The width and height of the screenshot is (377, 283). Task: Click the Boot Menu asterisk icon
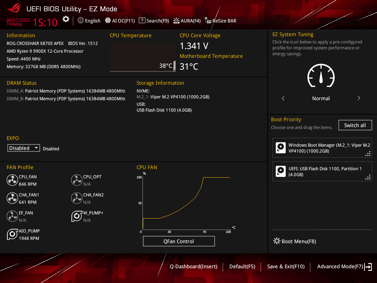click(x=277, y=241)
